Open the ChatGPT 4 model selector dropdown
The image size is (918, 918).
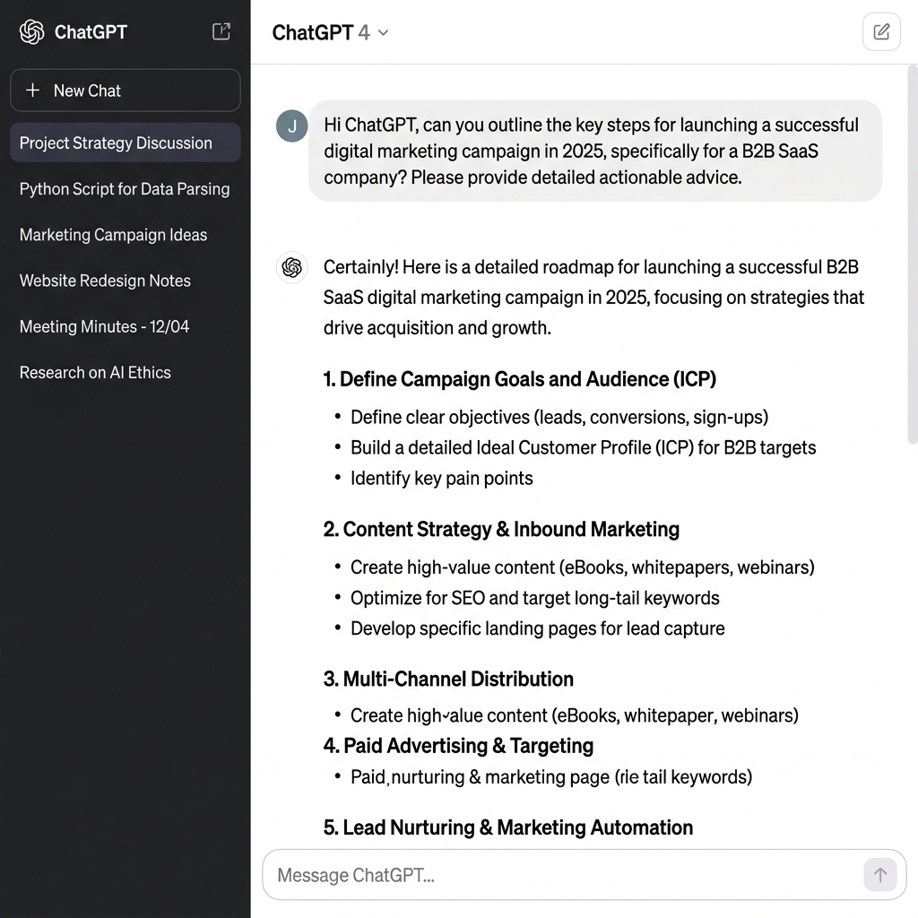pos(330,32)
